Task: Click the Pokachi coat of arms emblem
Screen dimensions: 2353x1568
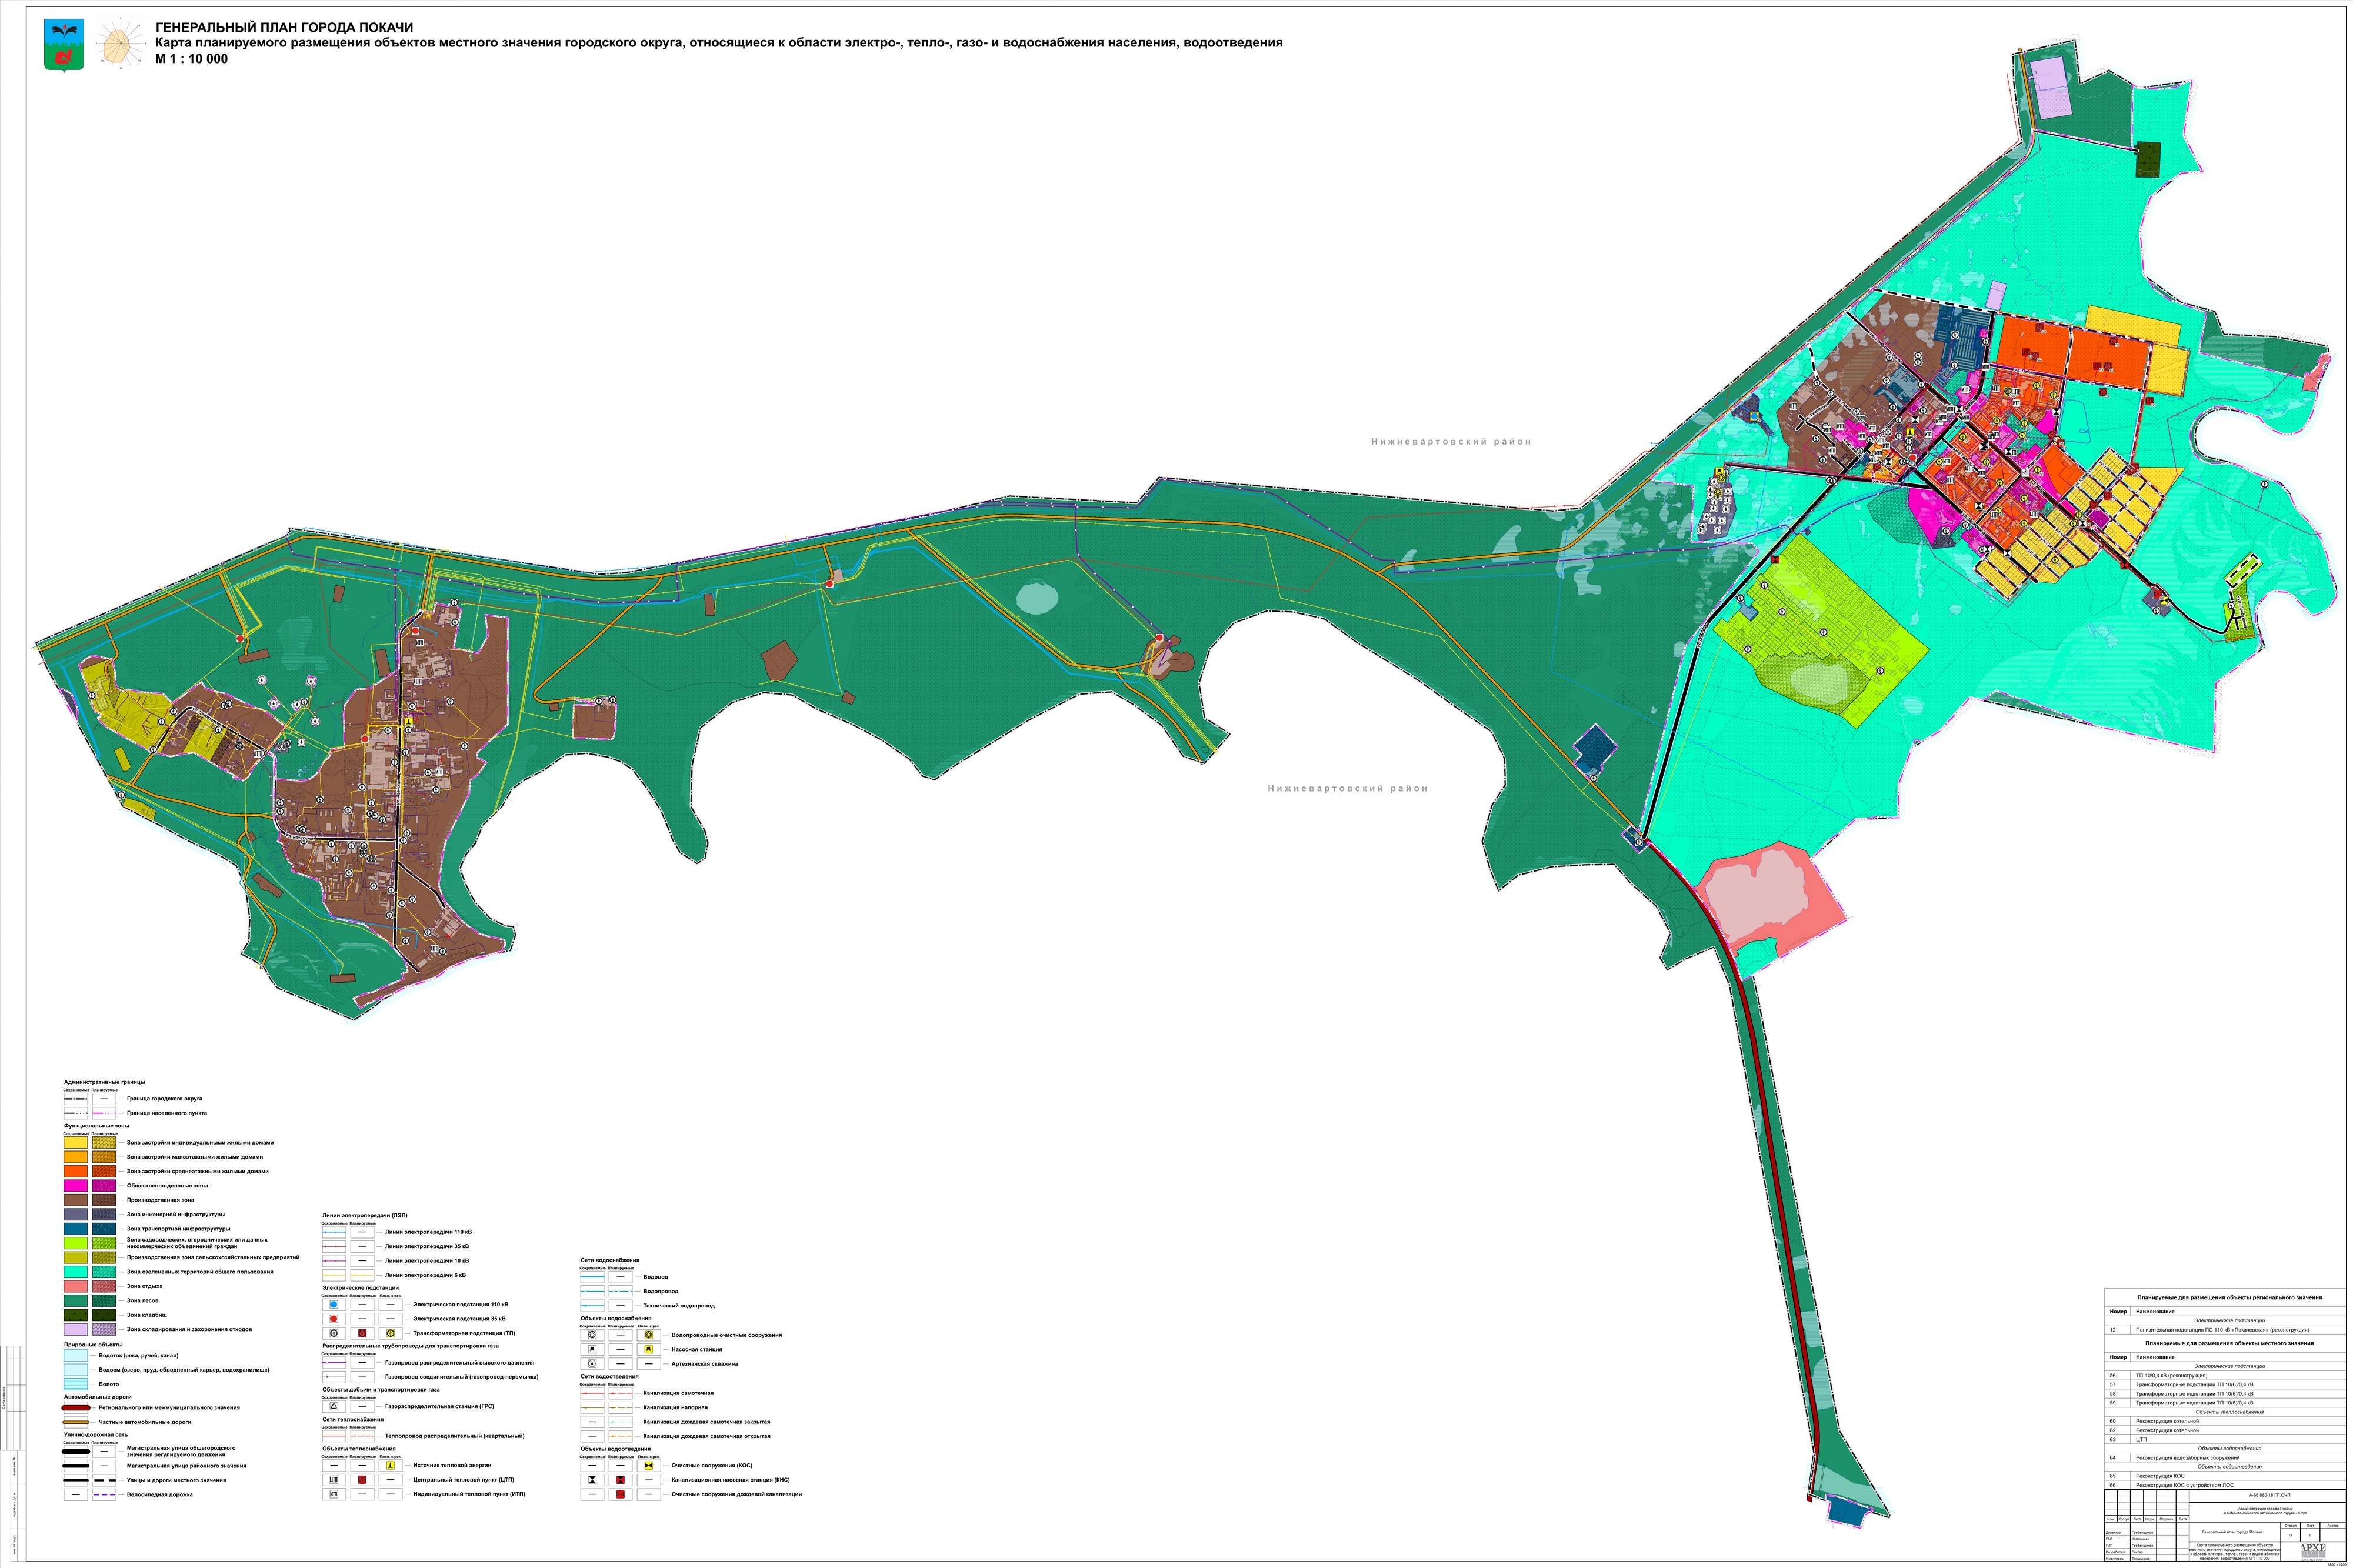Action: point(64,45)
